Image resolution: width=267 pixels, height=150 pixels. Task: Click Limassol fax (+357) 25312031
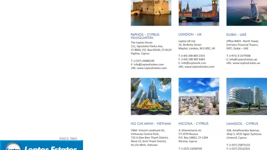click(x=240, y=149)
